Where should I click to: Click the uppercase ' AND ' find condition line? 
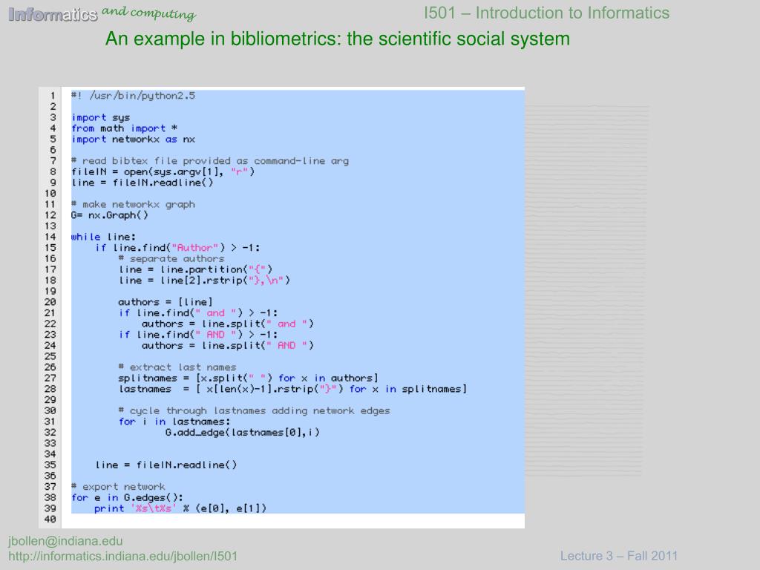pyautogui.click(x=198, y=335)
